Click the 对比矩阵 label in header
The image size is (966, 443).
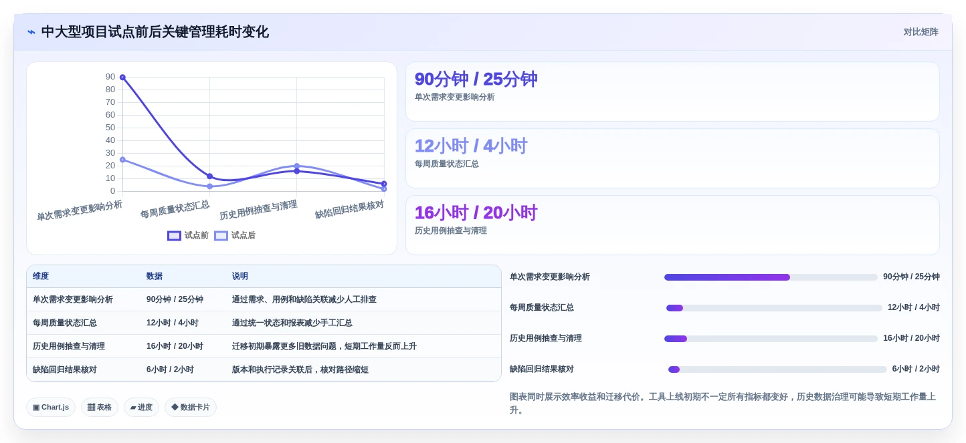[x=921, y=32]
